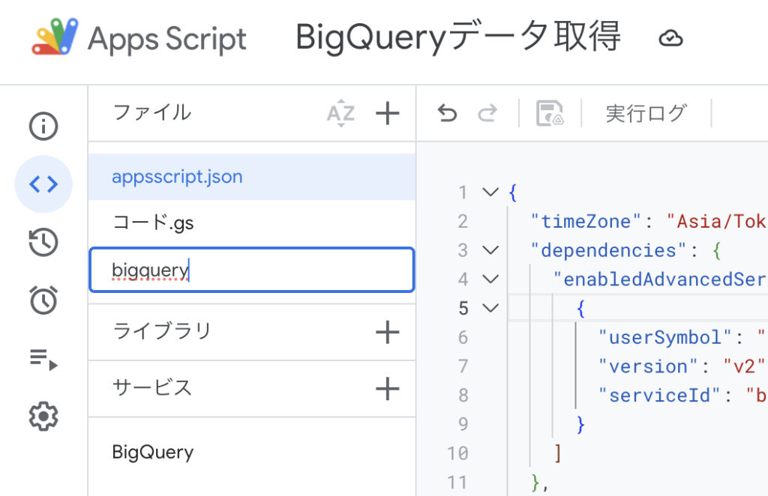Open the コード.gs file

[252, 223]
